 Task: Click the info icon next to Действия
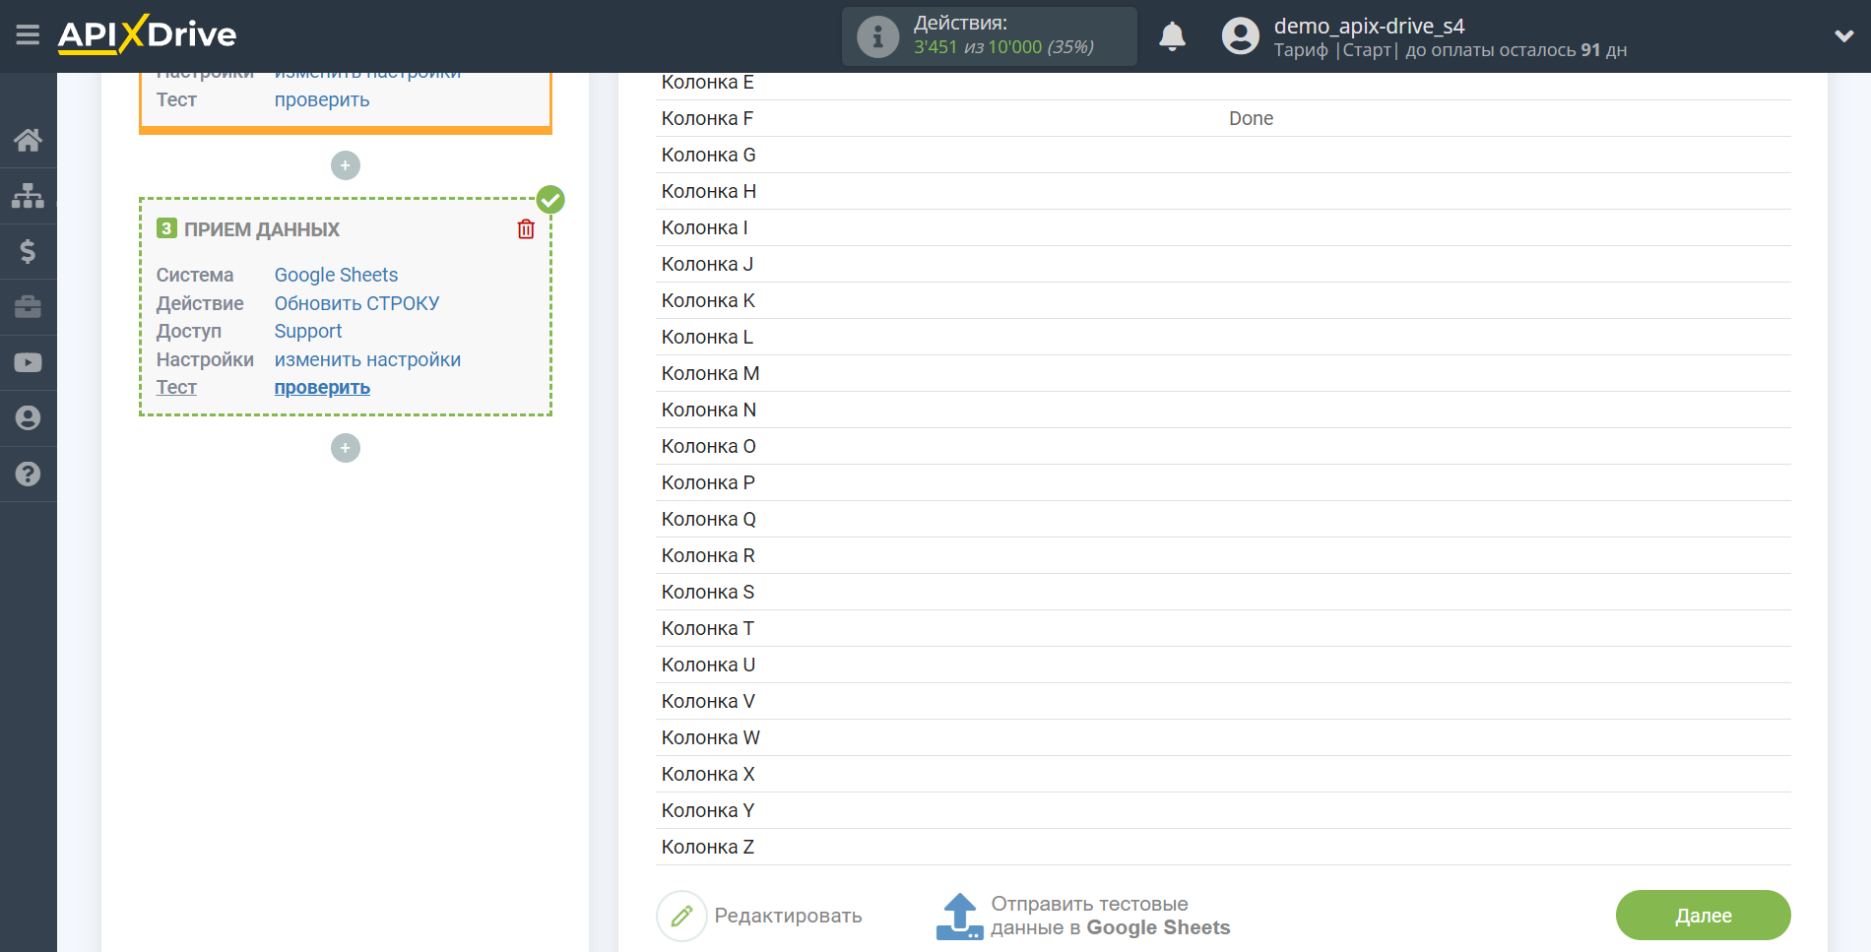[877, 37]
